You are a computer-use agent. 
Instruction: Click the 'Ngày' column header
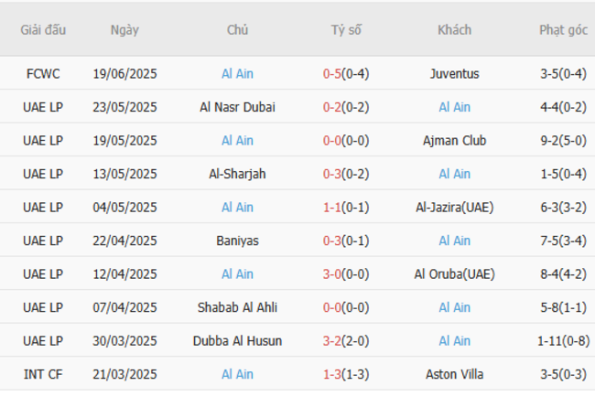point(124,29)
